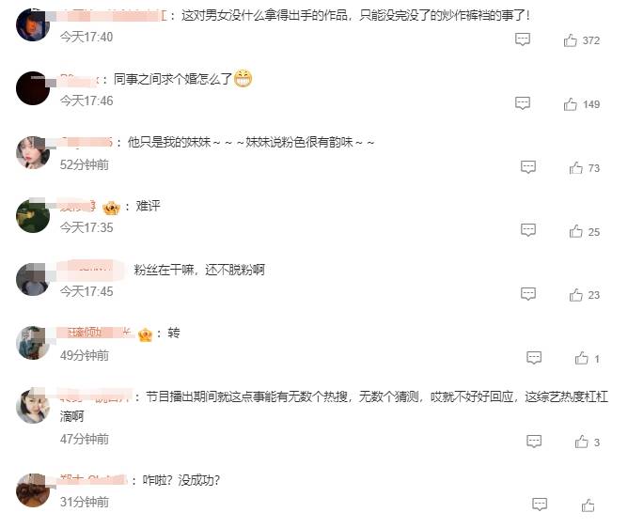The height and width of the screenshot is (528, 628).
Task: Like the 难评 comment
Action: click(x=576, y=231)
